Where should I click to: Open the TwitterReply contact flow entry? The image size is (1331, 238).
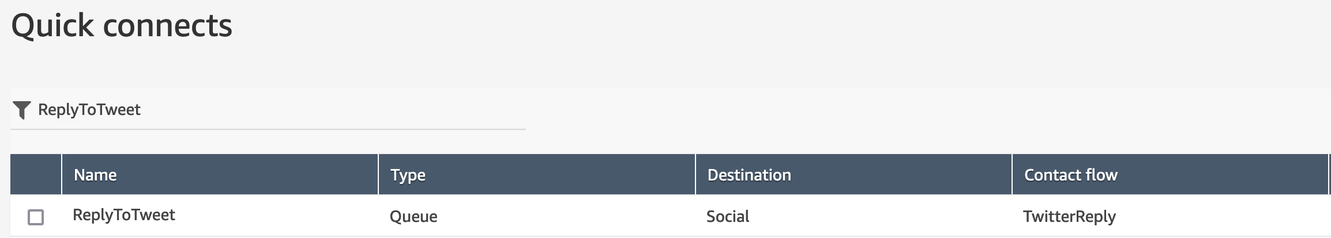coord(1069,217)
